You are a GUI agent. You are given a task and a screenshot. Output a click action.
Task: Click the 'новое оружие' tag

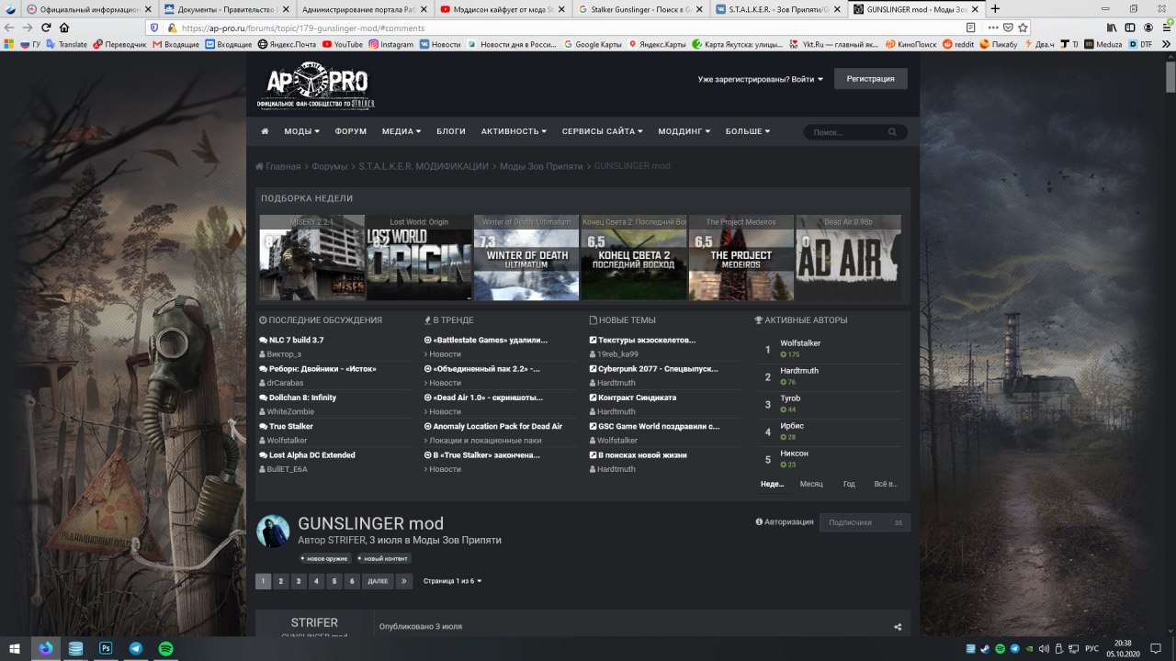[x=325, y=558]
